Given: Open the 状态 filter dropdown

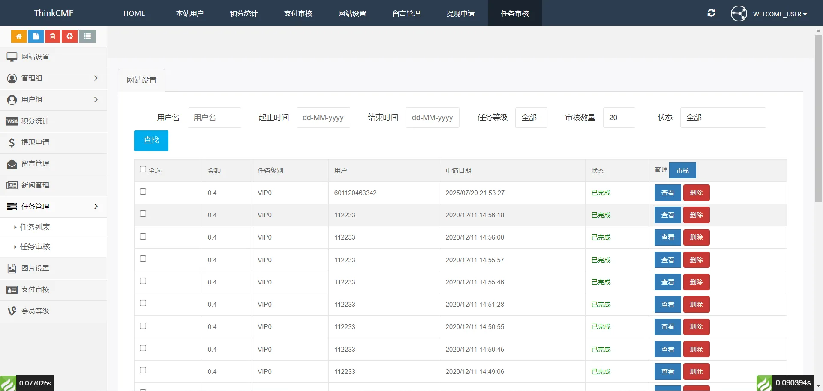Looking at the screenshot, I should pos(722,118).
